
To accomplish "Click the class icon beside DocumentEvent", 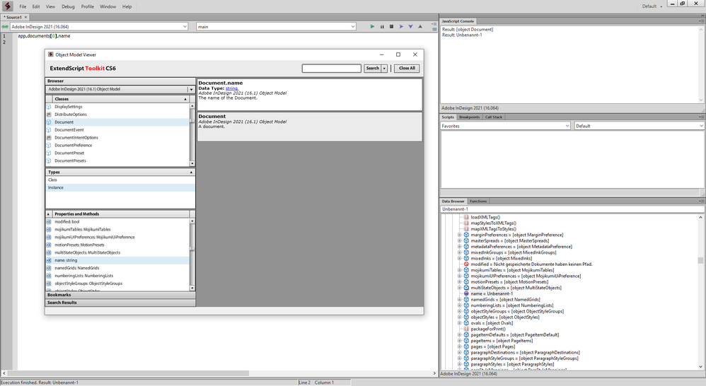I will pyautogui.click(x=49, y=129).
